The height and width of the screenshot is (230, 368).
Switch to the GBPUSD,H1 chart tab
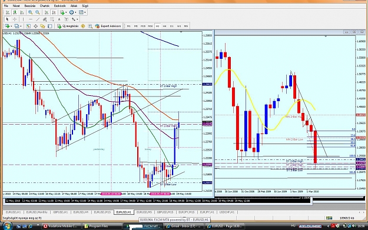click(60, 212)
